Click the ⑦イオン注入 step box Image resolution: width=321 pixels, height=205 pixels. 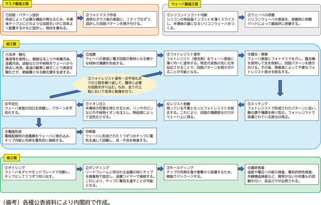point(120,110)
